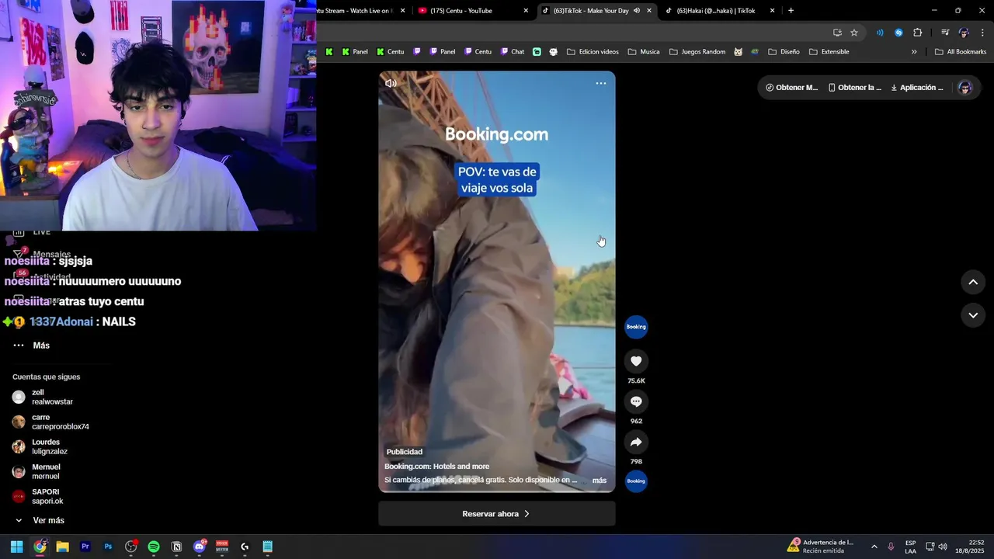994x559 pixels.
Task: Open a new browser tab
Action: [791, 11]
